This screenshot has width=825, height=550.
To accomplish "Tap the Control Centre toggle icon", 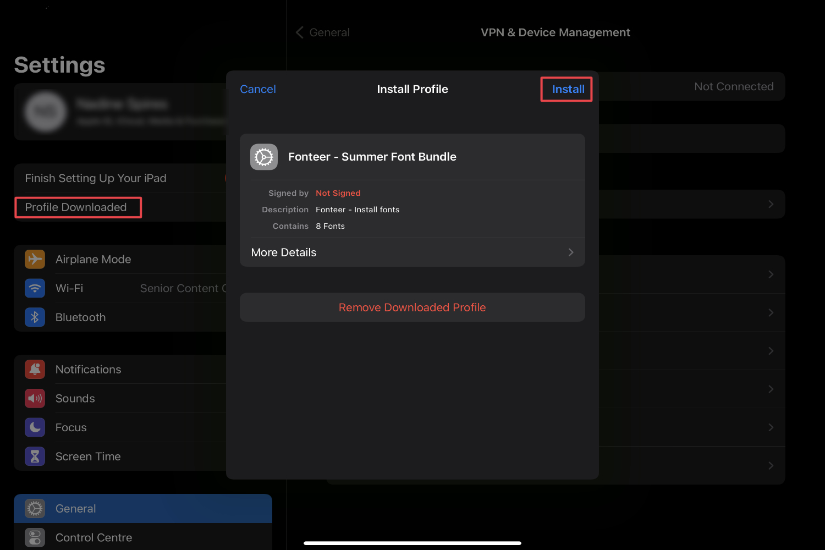I will (x=35, y=537).
